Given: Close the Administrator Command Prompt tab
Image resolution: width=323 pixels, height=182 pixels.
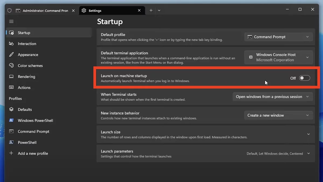Looking at the screenshot, I should coord(74,10).
